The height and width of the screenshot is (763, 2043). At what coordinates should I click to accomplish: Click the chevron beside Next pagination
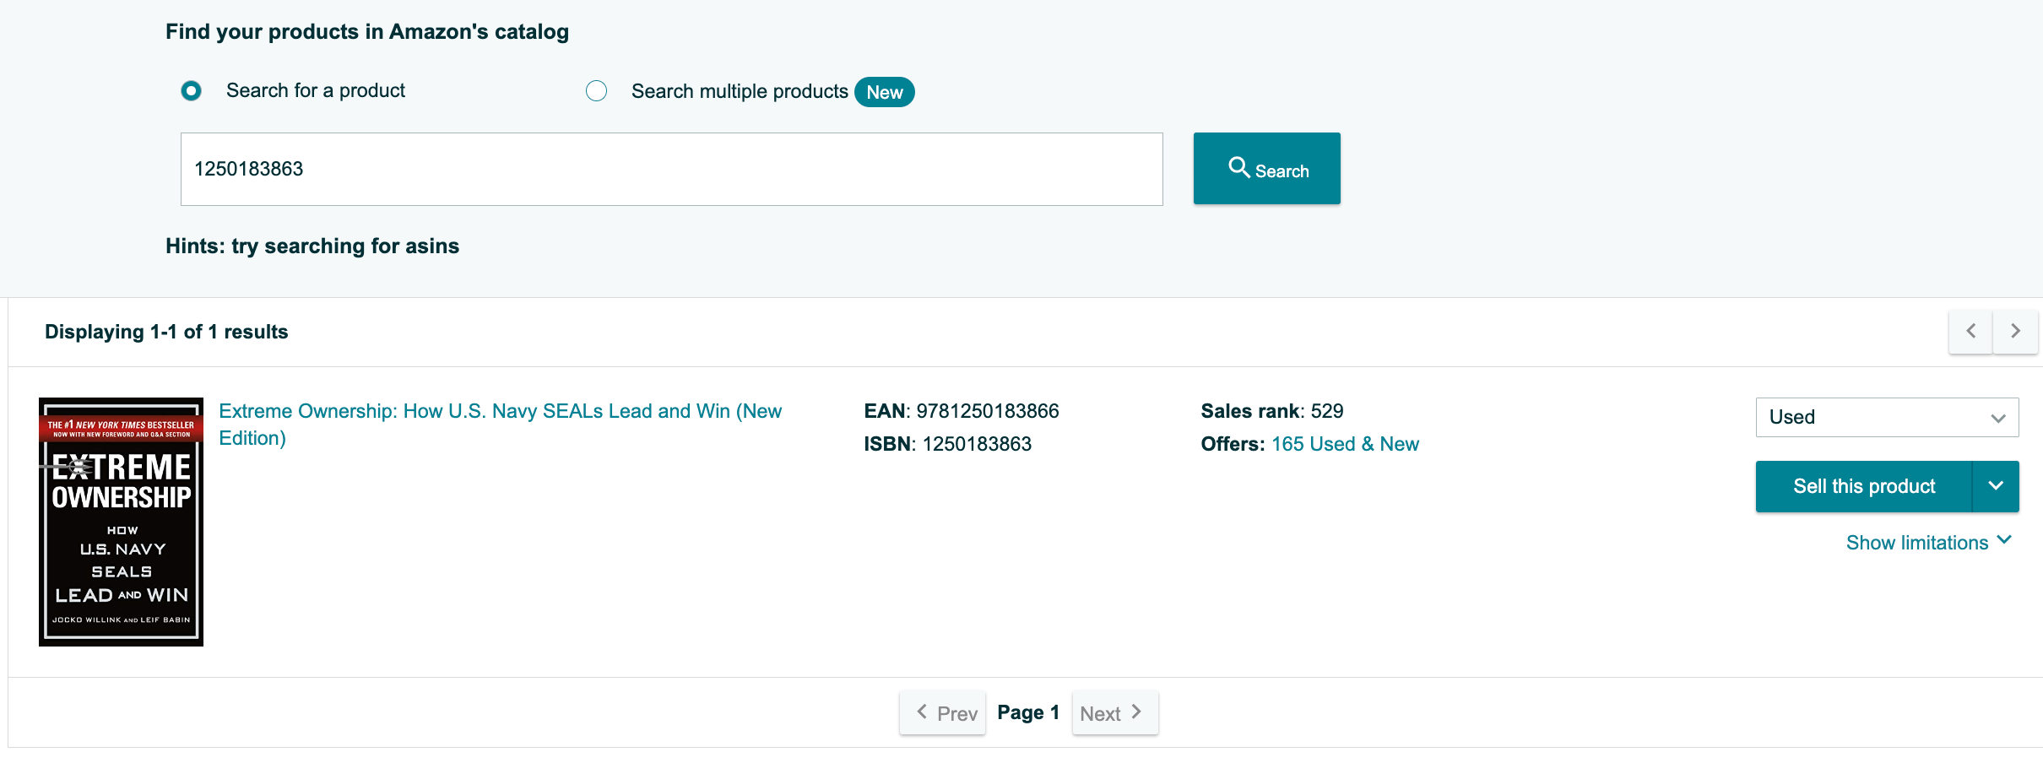pyautogui.click(x=1136, y=712)
